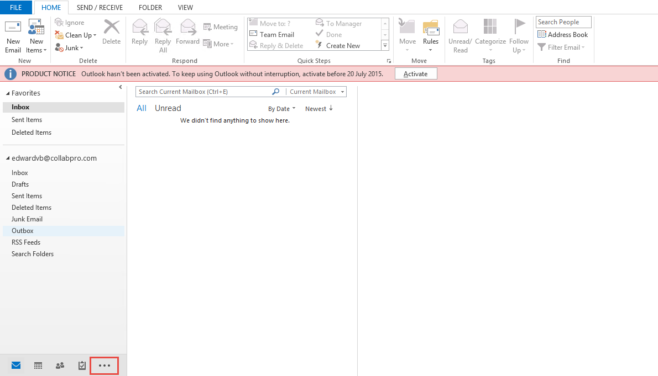This screenshot has height=376, width=658.
Task: Click in the Search Current Mailbox field
Action: pos(203,92)
